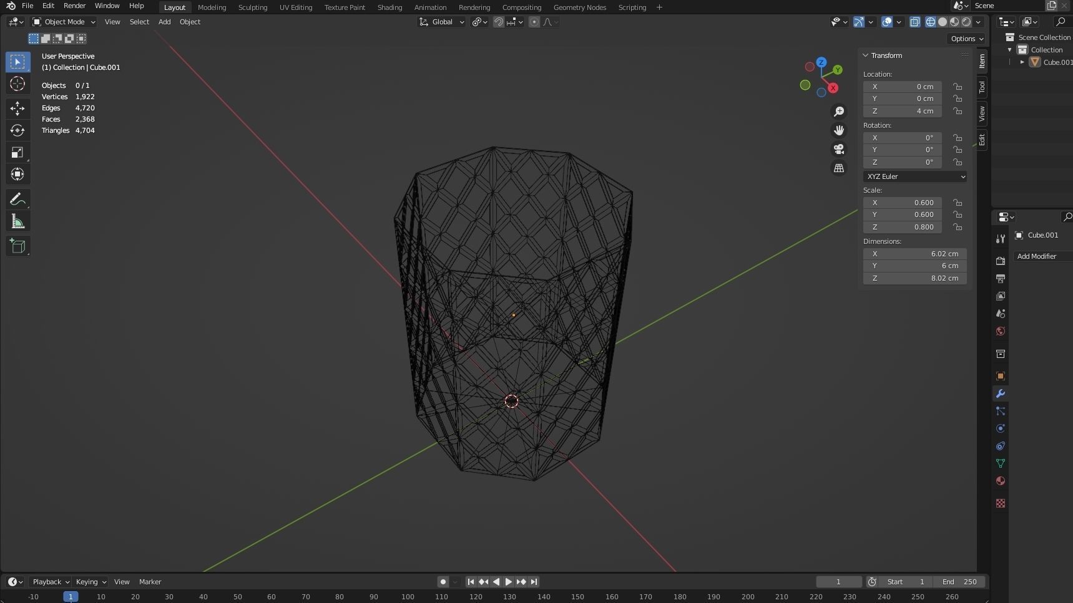Viewport: 1073px width, 603px height.
Task: Select the Transform tool
Action: (x=17, y=174)
